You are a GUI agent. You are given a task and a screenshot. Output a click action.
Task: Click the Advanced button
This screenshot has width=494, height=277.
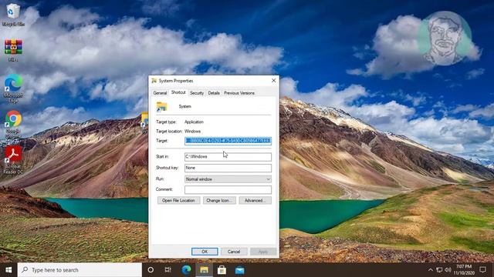(x=255, y=200)
